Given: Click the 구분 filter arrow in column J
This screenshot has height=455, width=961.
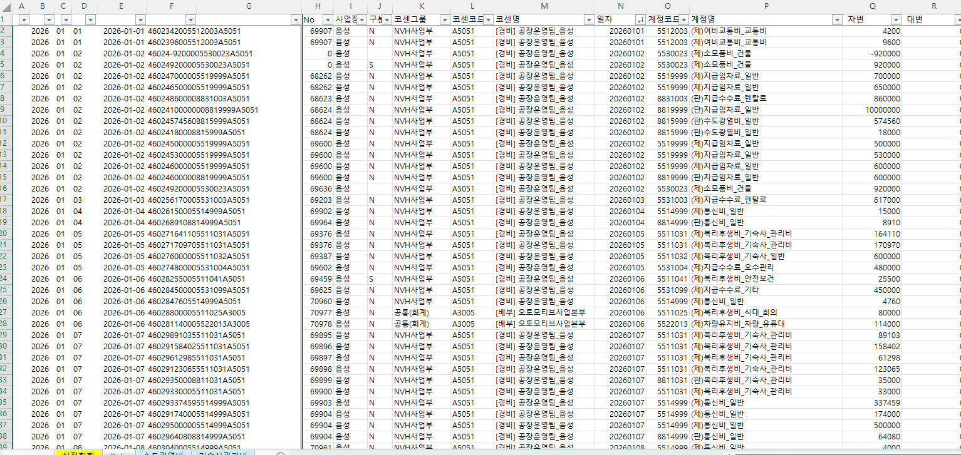Looking at the screenshot, I should coord(387,20).
